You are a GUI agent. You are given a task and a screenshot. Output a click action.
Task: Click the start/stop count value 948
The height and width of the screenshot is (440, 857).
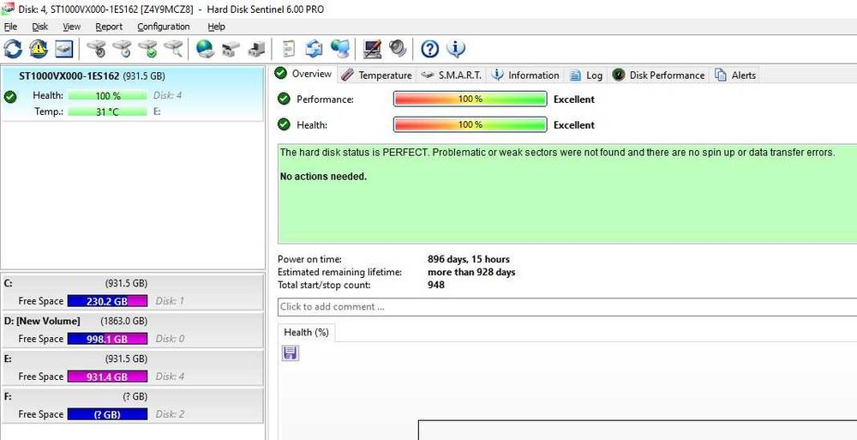(x=435, y=285)
